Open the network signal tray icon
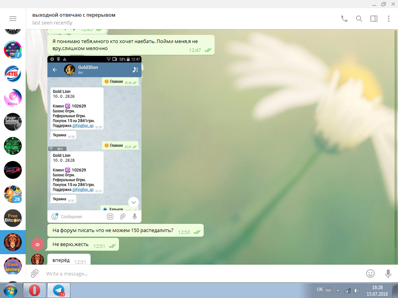Image resolution: width=398 pixels, height=298 pixels. click(347, 291)
